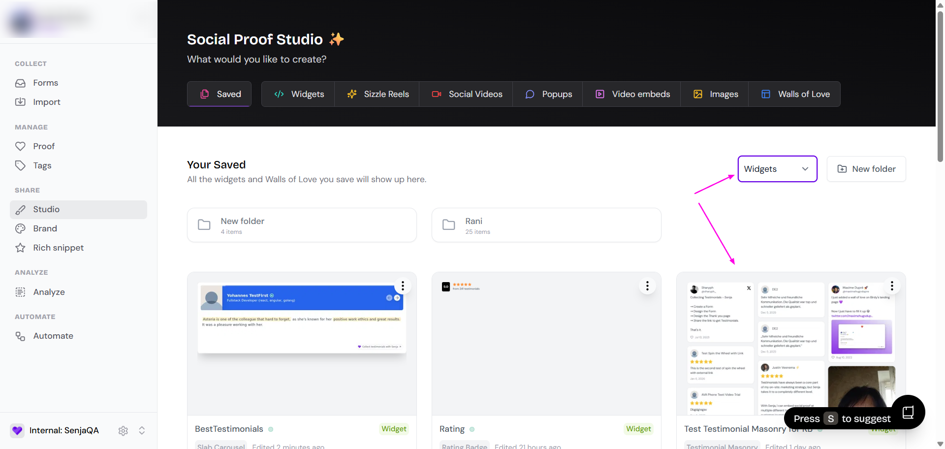The width and height of the screenshot is (945, 449).
Task: Open the Walls of Love tab
Action: click(x=794, y=94)
